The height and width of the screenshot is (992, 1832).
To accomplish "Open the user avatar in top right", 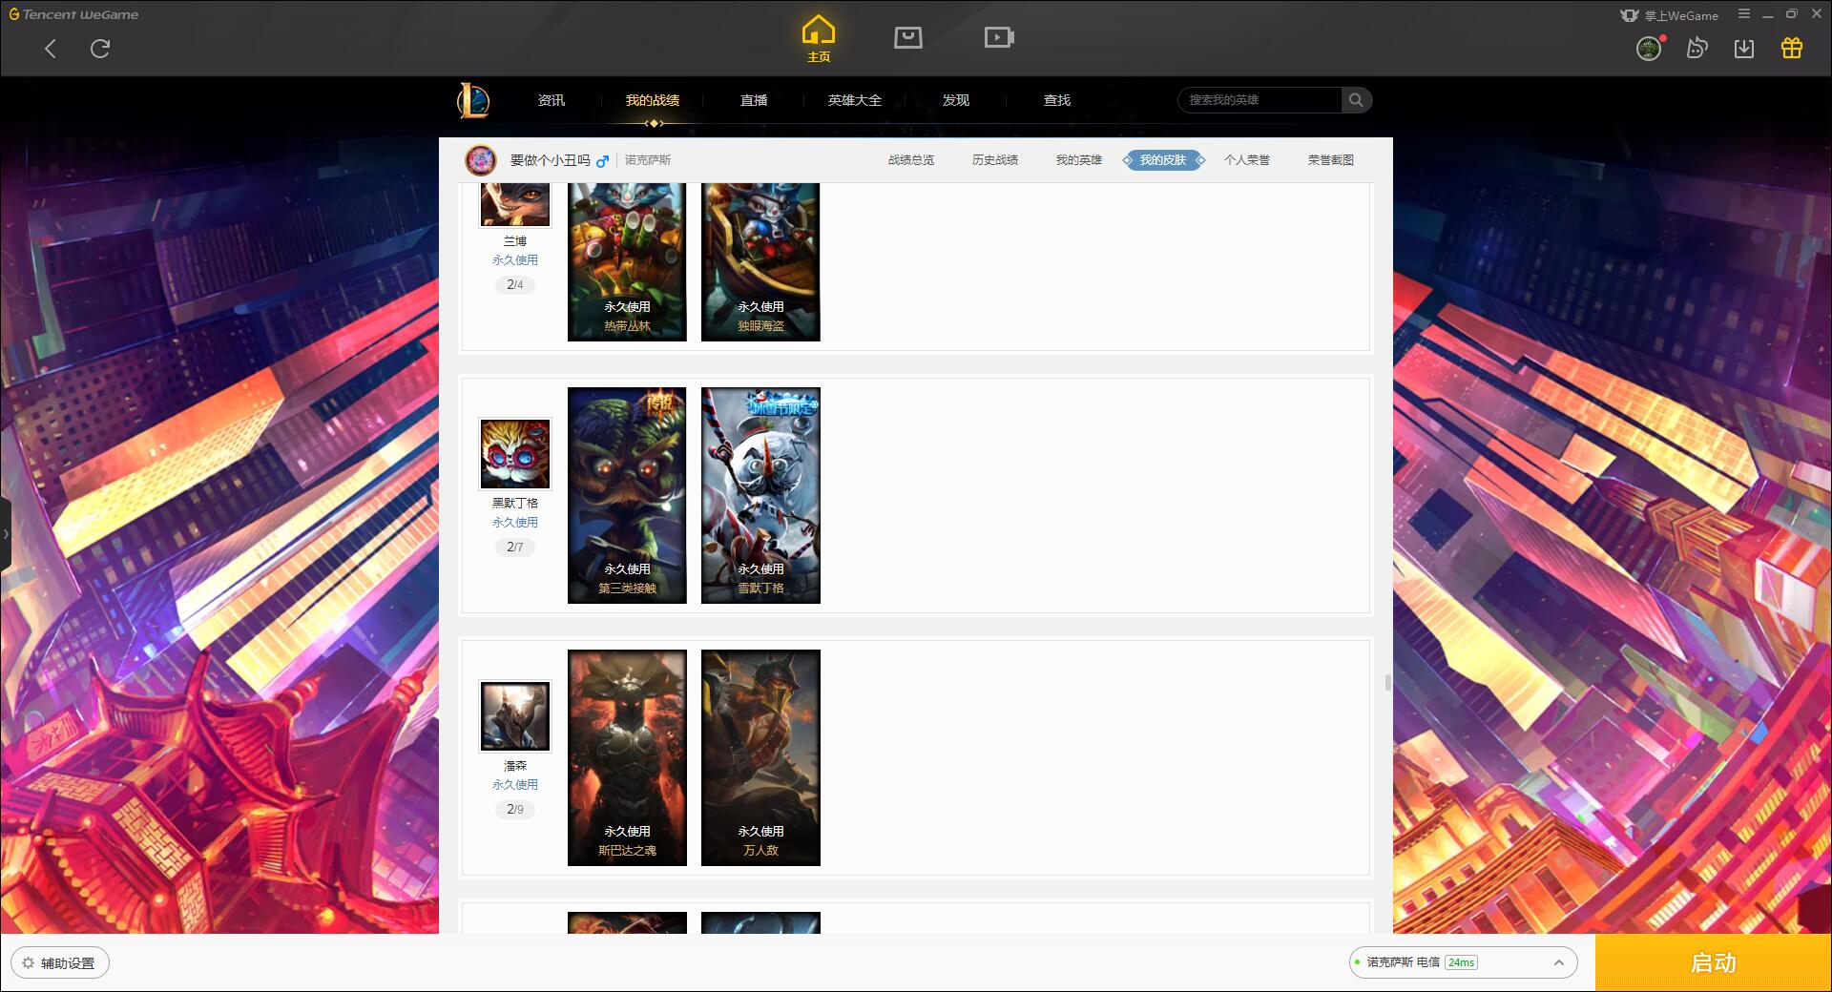I will 1649,48.
